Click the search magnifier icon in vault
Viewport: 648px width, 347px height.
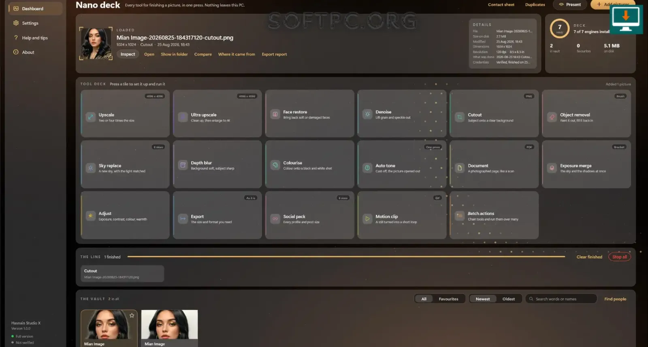coord(531,299)
